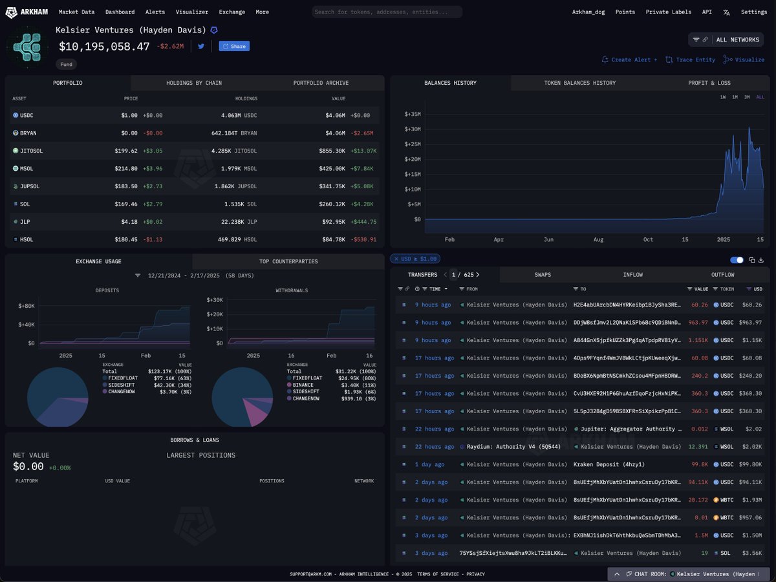The width and height of the screenshot is (776, 582).
Task: Click the filter icon beside TO column
Action: click(x=576, y=289)
